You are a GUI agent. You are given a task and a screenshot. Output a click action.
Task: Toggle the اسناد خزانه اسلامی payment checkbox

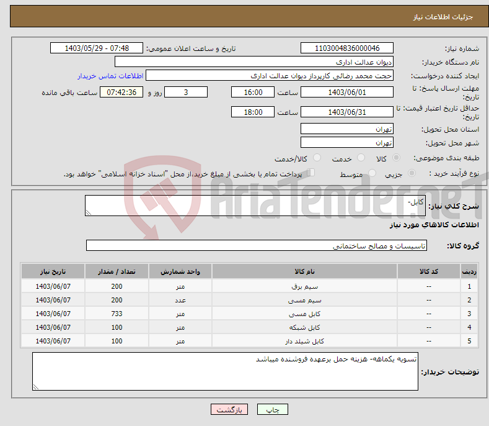tap(311, 172)
